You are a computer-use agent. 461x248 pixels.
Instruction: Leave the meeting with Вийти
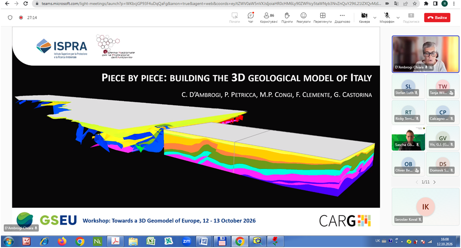click(437, 18)
